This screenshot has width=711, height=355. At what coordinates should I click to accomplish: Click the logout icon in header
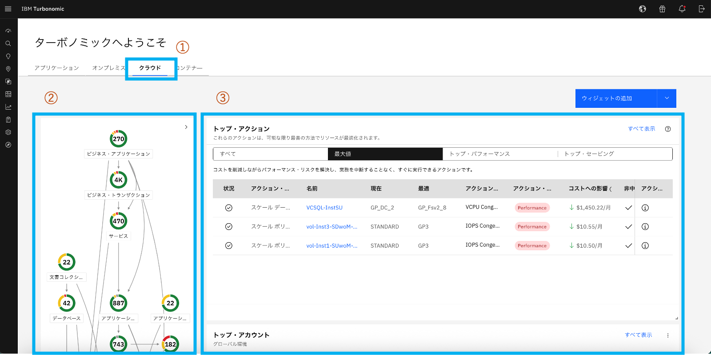701,9
